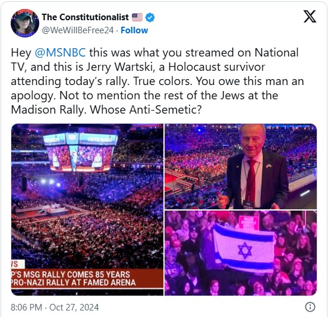Click the Star of David on flag
Viewport: 331px width, 317px height.
click(245, 250)
